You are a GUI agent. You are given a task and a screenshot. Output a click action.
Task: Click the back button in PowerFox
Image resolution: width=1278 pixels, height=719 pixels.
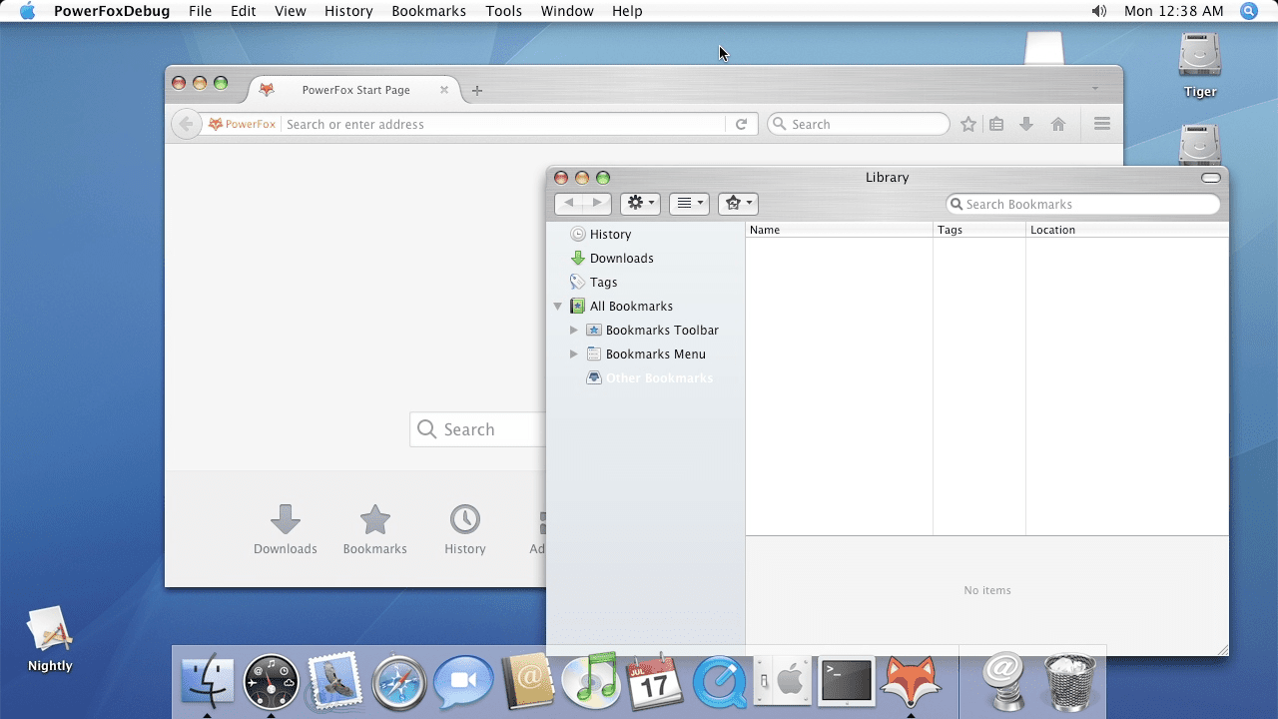[x=185, y=124]
